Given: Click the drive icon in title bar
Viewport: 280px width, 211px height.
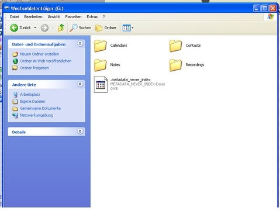Looking at the screenshot, I should [x=7, y=8].
